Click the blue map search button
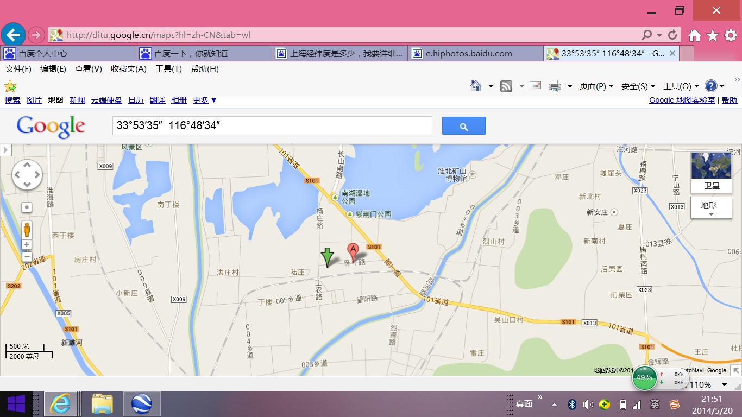742x417 pixels. [463, 125]
